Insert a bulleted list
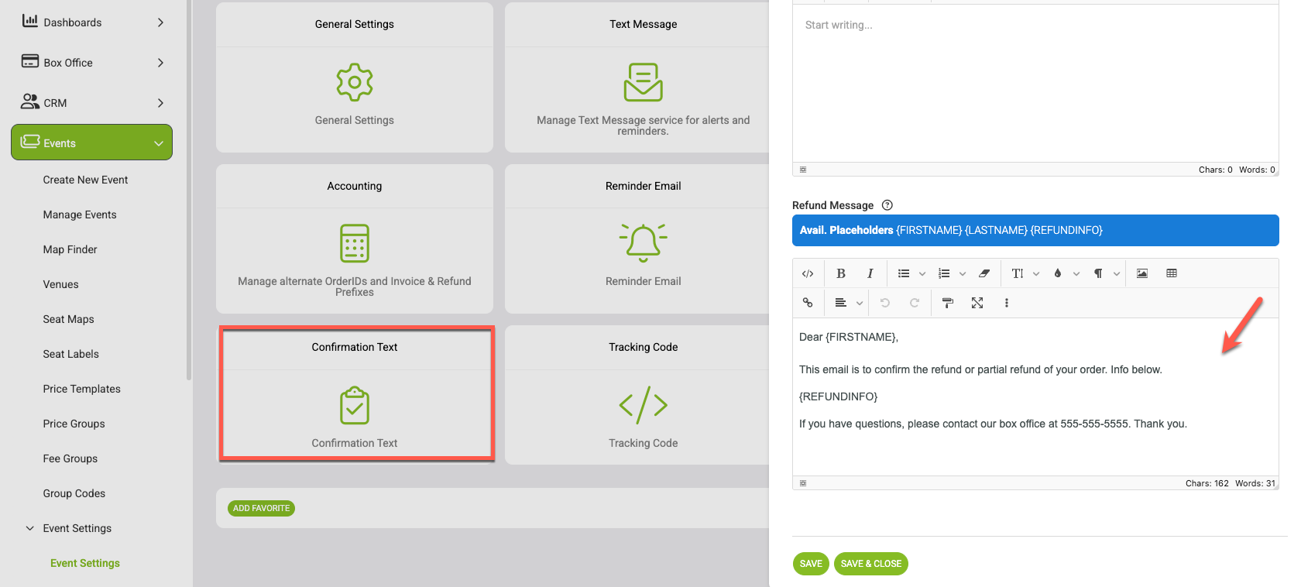The height and width of the screenshot is (587, 1301). (904, 273)
